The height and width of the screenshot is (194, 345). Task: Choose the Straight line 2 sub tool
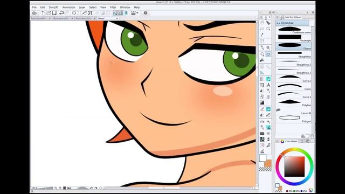pyautogui.click(x=293, y=63)
